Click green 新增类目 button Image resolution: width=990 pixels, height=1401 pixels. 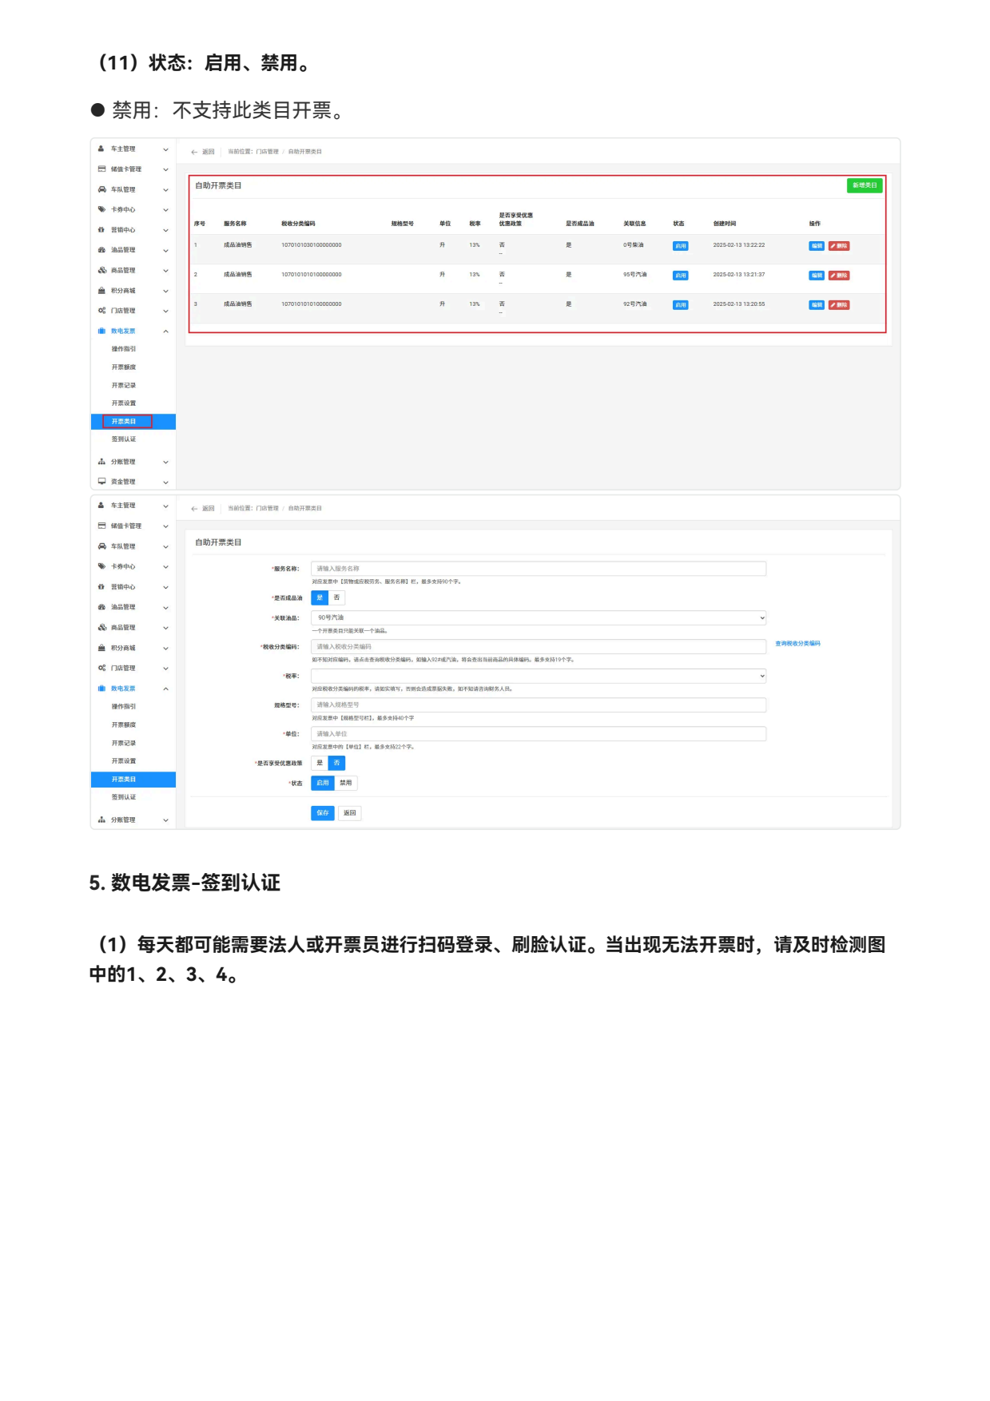point(865,185)
